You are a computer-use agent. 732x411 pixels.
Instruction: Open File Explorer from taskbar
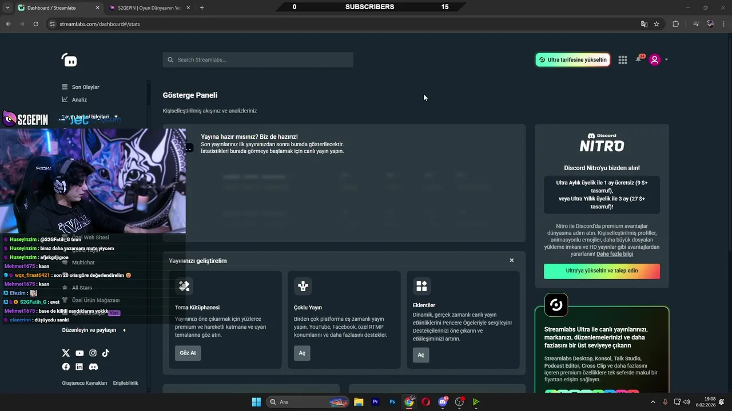point(359,402)
